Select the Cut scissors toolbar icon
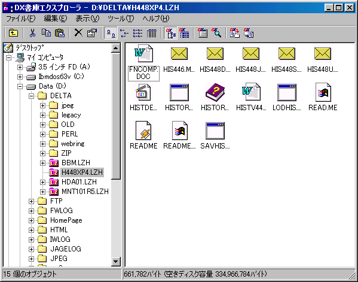 coord(33,33)
